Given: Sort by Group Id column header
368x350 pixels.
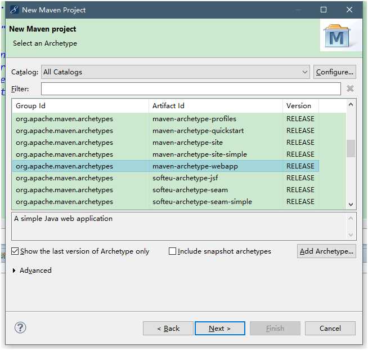Looking at the screenshot, I should coord(80,106).
